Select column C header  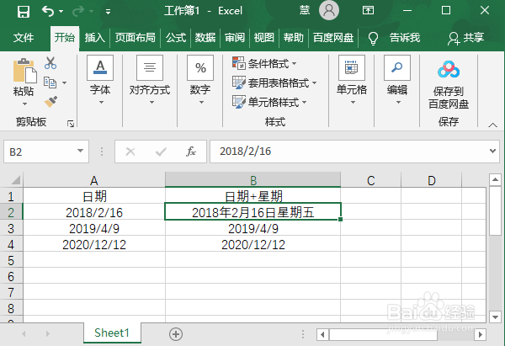click(x=370, y=180)
